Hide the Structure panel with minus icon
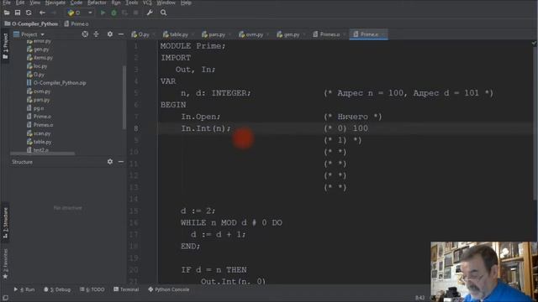 tap(121, 162)
